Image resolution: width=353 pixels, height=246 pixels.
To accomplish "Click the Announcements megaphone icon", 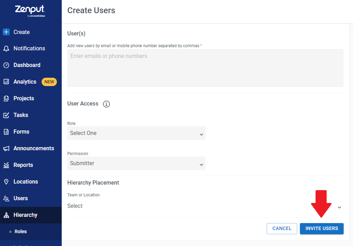I will [6, 149].
